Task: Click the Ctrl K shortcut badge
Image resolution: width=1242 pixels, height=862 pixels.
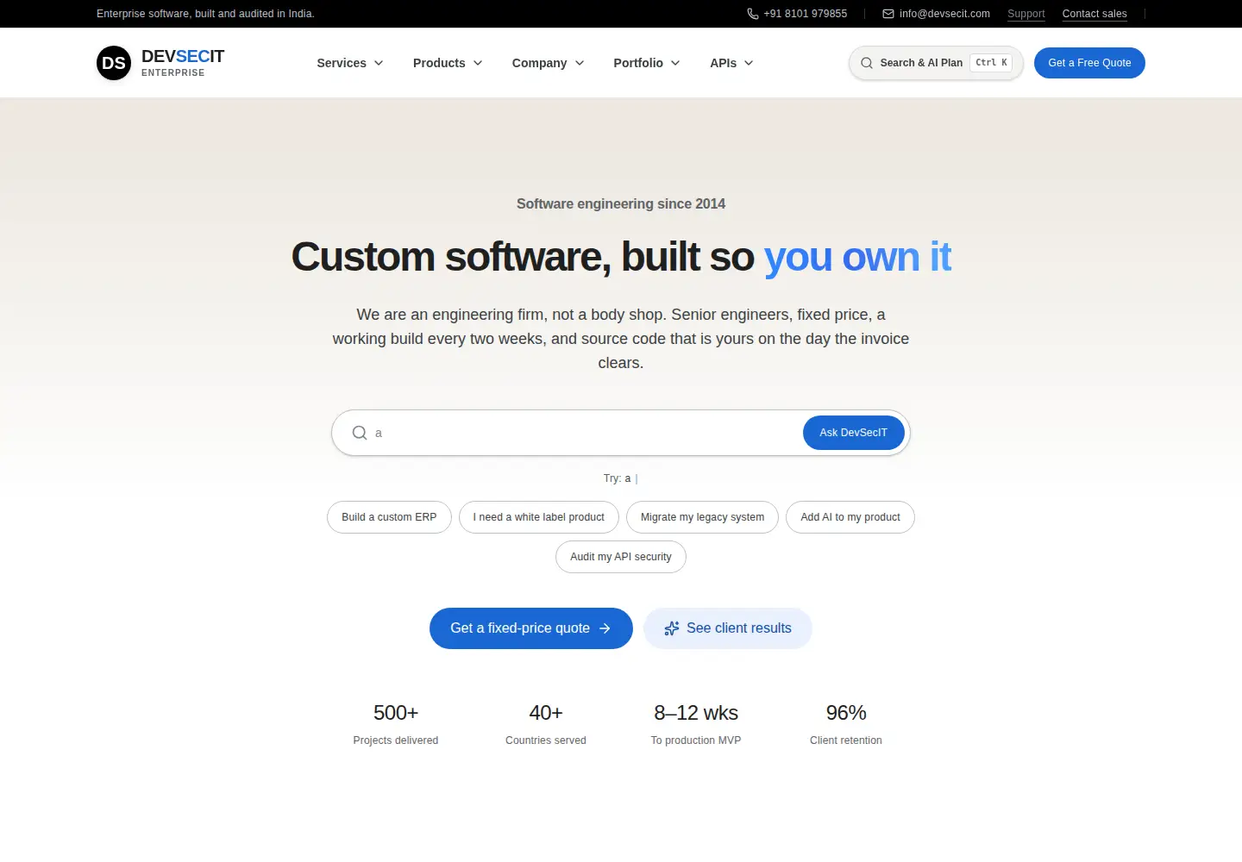Action: (x=991, y=63)
